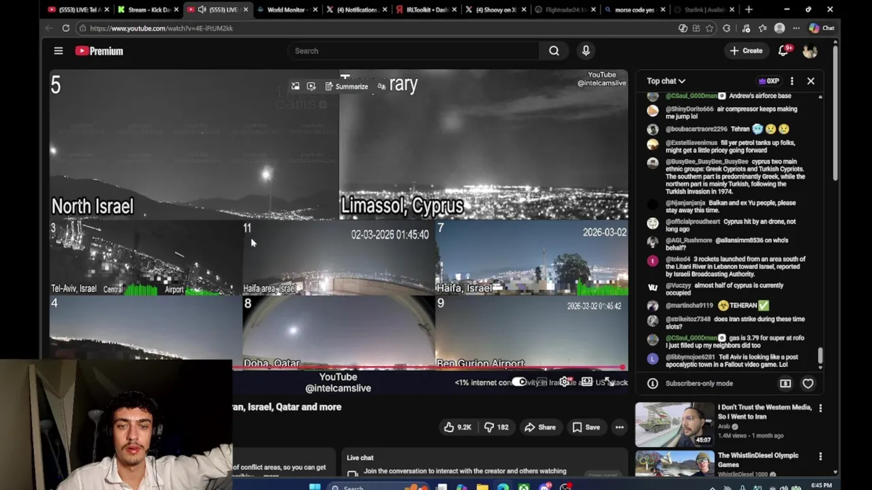Click the Windows Start button in taskbar
Screen dimensions: 872x490
point(314,487)
